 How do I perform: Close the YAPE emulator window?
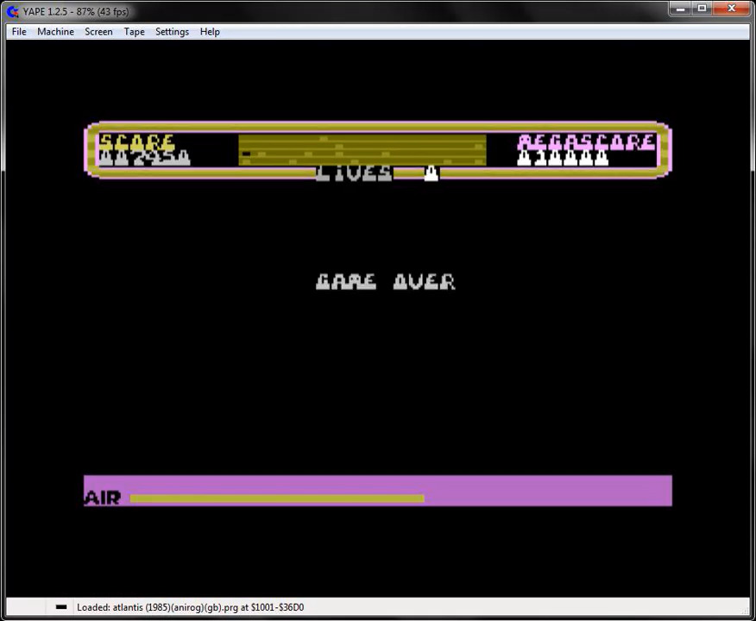point(732,8)
